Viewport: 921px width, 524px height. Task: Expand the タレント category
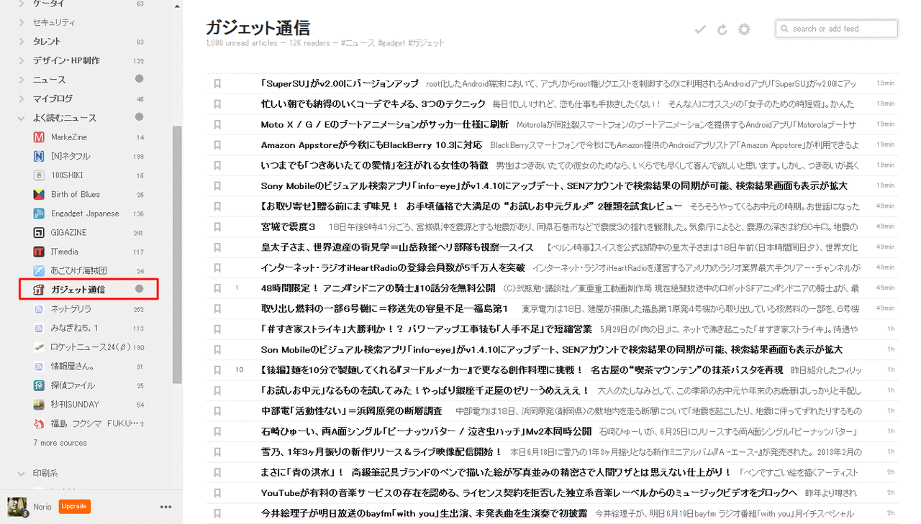tap(22, 41)
